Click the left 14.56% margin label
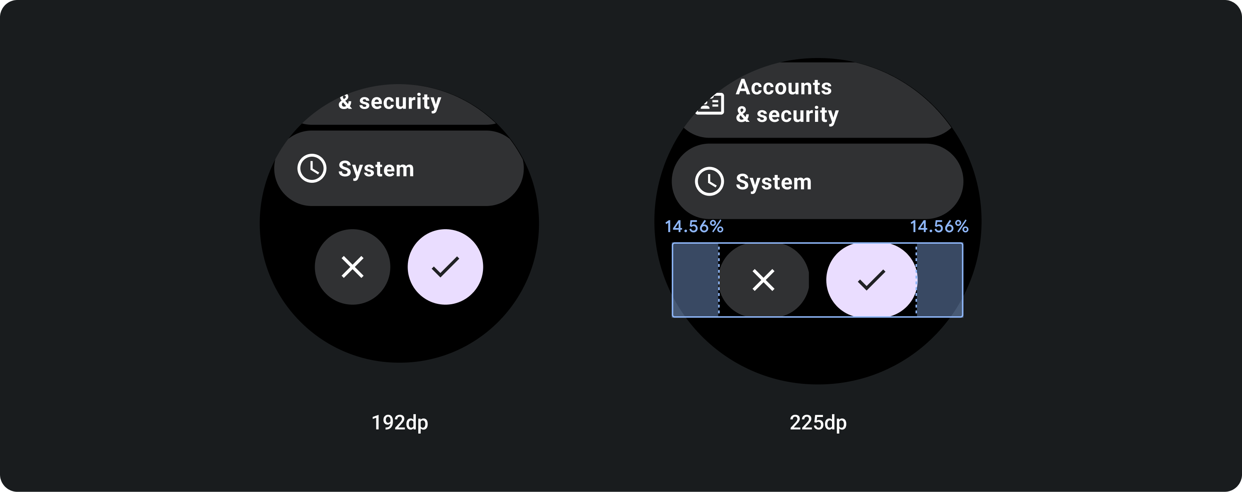 [694, 226]
